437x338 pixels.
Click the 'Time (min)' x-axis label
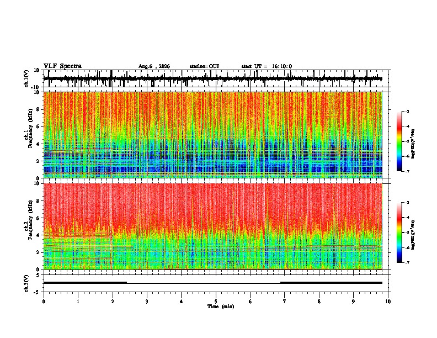point(221,307)
